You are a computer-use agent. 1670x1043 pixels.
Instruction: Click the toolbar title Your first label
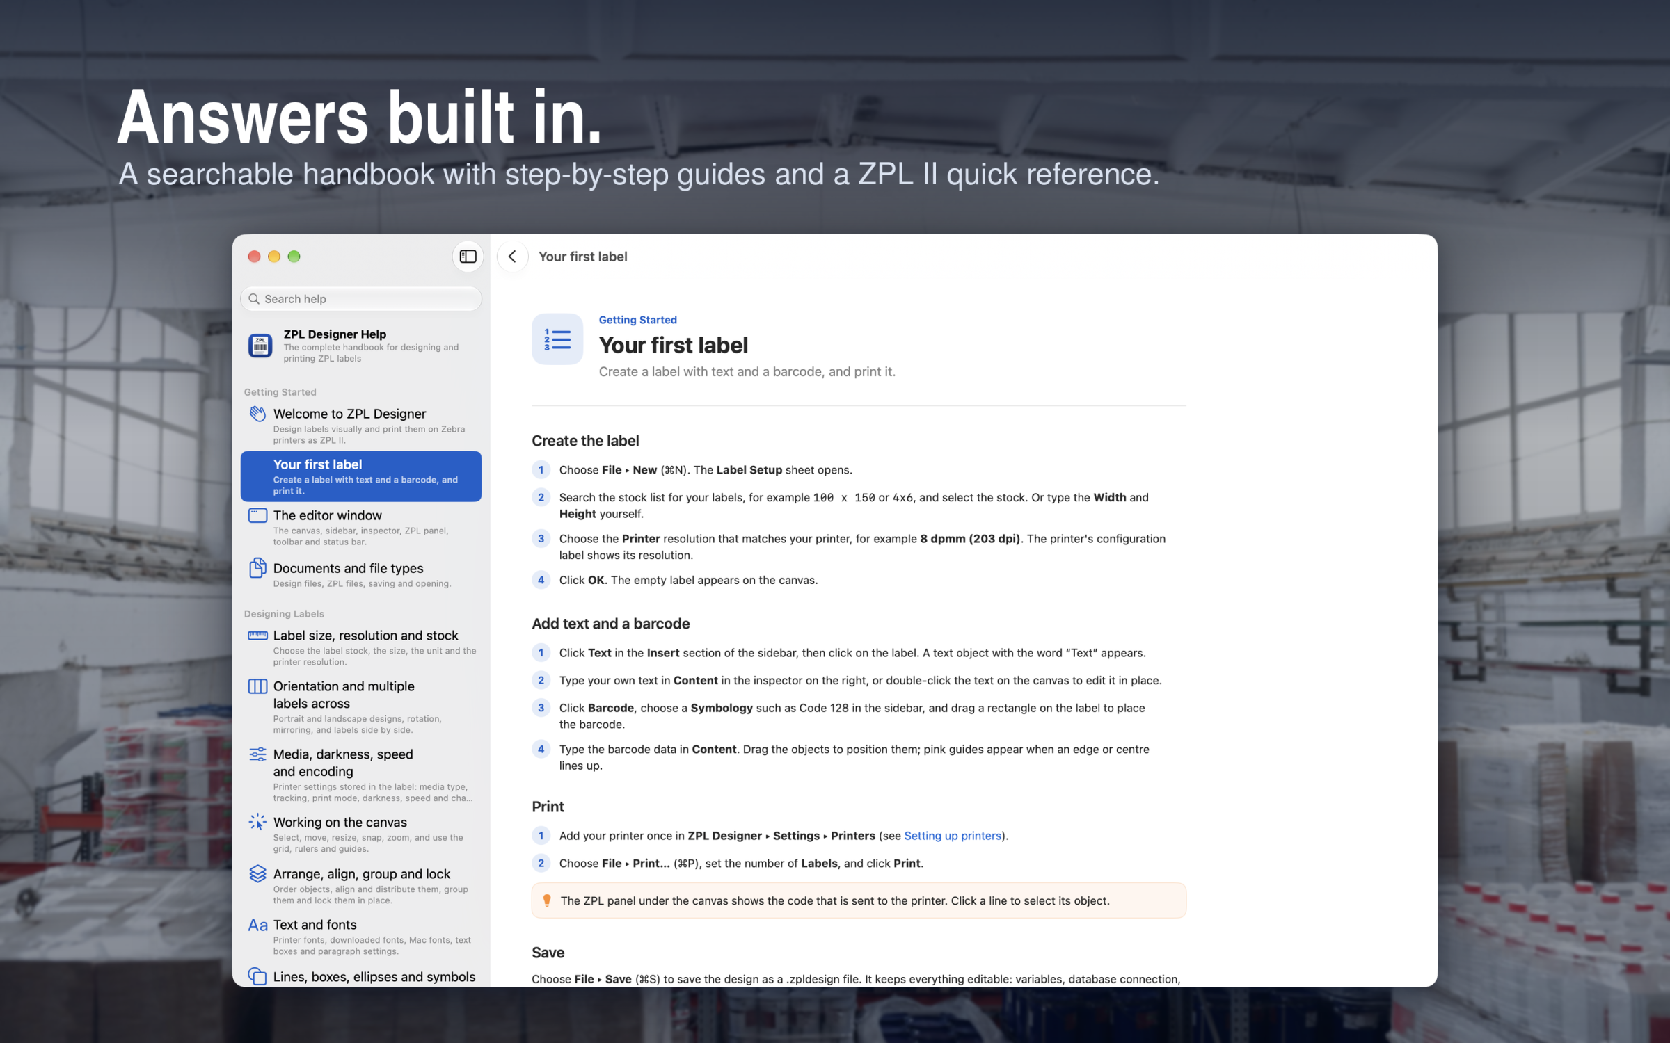582,257
